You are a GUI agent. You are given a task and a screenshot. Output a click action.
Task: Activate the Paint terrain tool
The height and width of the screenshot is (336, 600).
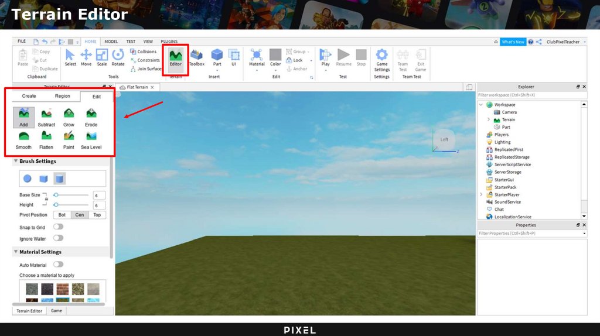69,140
